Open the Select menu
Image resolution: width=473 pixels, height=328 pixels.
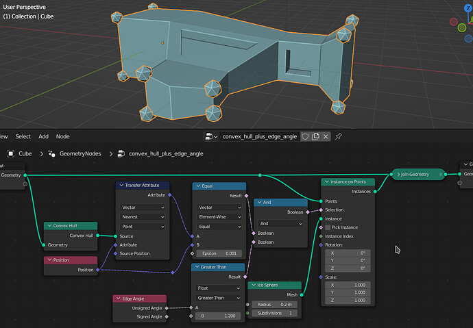(23, 136)
